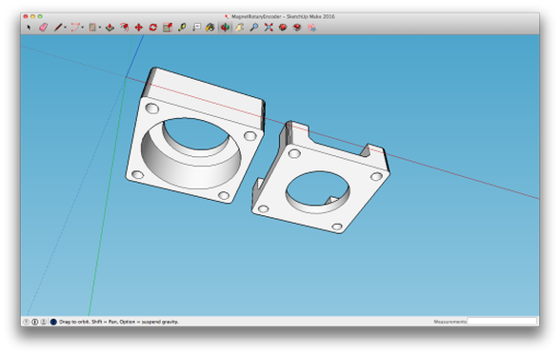The image size is (560, 355).
Task: Select the Tape Measure tool
Action: (x=182, y=28)
